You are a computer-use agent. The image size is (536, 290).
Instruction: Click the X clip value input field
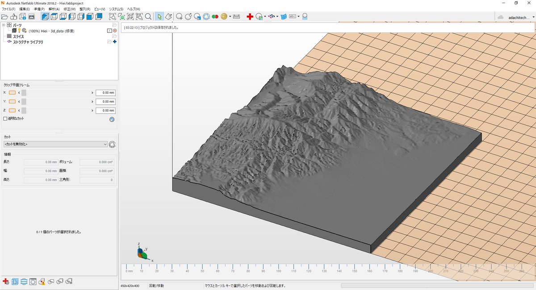click(x=105, y=92)
